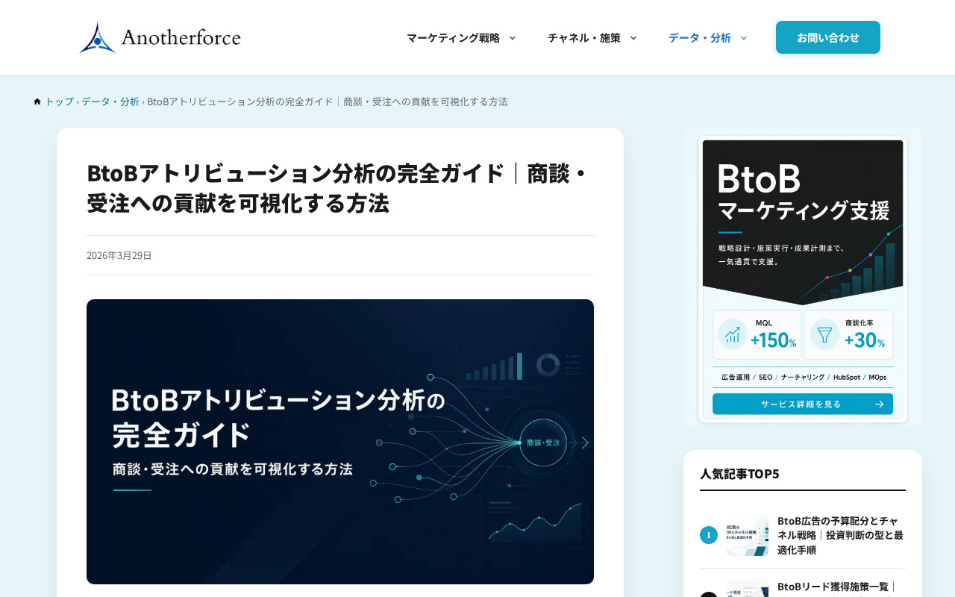Go to トップ breadcrumb link
The width and height of the screenshot is (955, 597).
pos(59,101)
